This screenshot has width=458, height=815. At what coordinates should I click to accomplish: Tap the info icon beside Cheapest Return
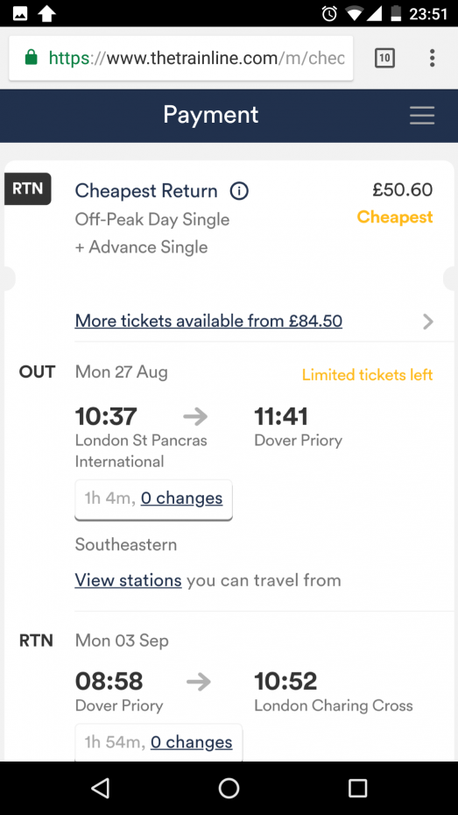239,191
